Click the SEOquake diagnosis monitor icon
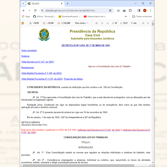 [x=102, y=23]
